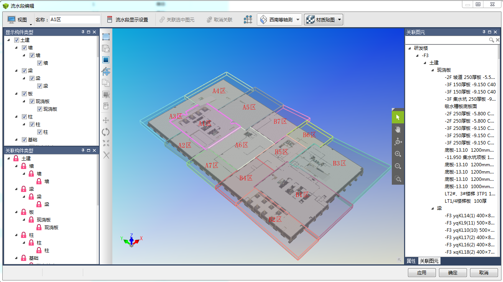Switch to the 关联图元 bottom tab
503x282 pixels.
(429, 261)
